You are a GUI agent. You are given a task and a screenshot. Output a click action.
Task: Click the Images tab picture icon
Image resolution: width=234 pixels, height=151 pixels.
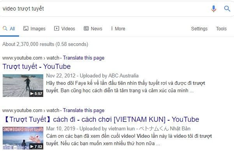click(x=26, y=28)
